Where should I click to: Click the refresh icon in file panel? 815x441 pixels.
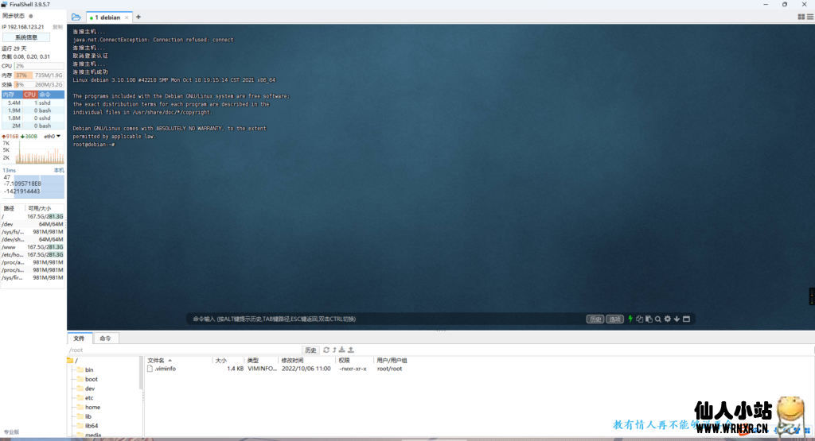point(326,350)
